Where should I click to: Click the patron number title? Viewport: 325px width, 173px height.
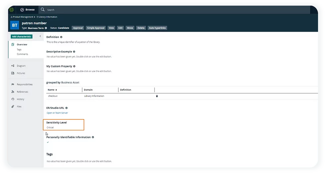pos(34,23)
